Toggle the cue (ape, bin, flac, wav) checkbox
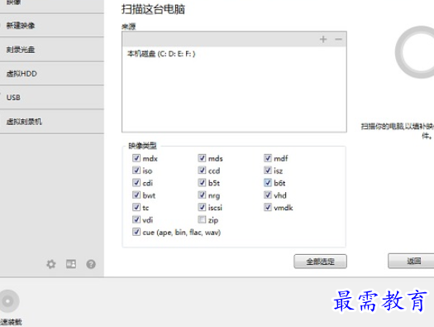 pos(136,232)
